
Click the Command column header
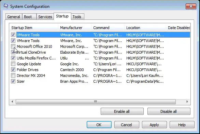(x=108, y=28)
